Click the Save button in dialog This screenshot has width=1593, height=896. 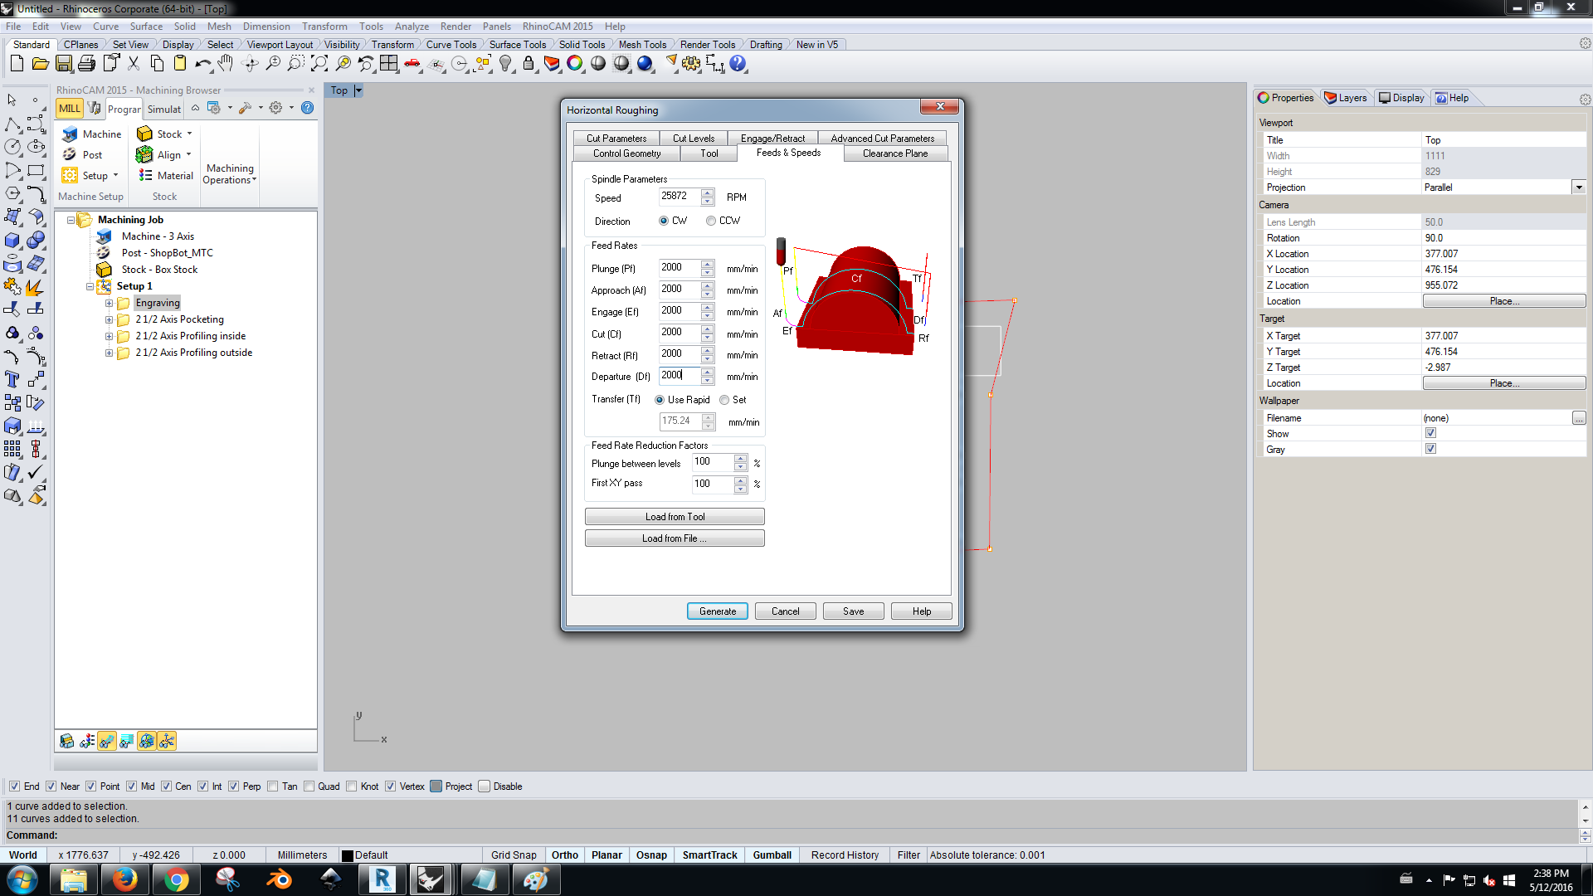[x=854, y=611]
